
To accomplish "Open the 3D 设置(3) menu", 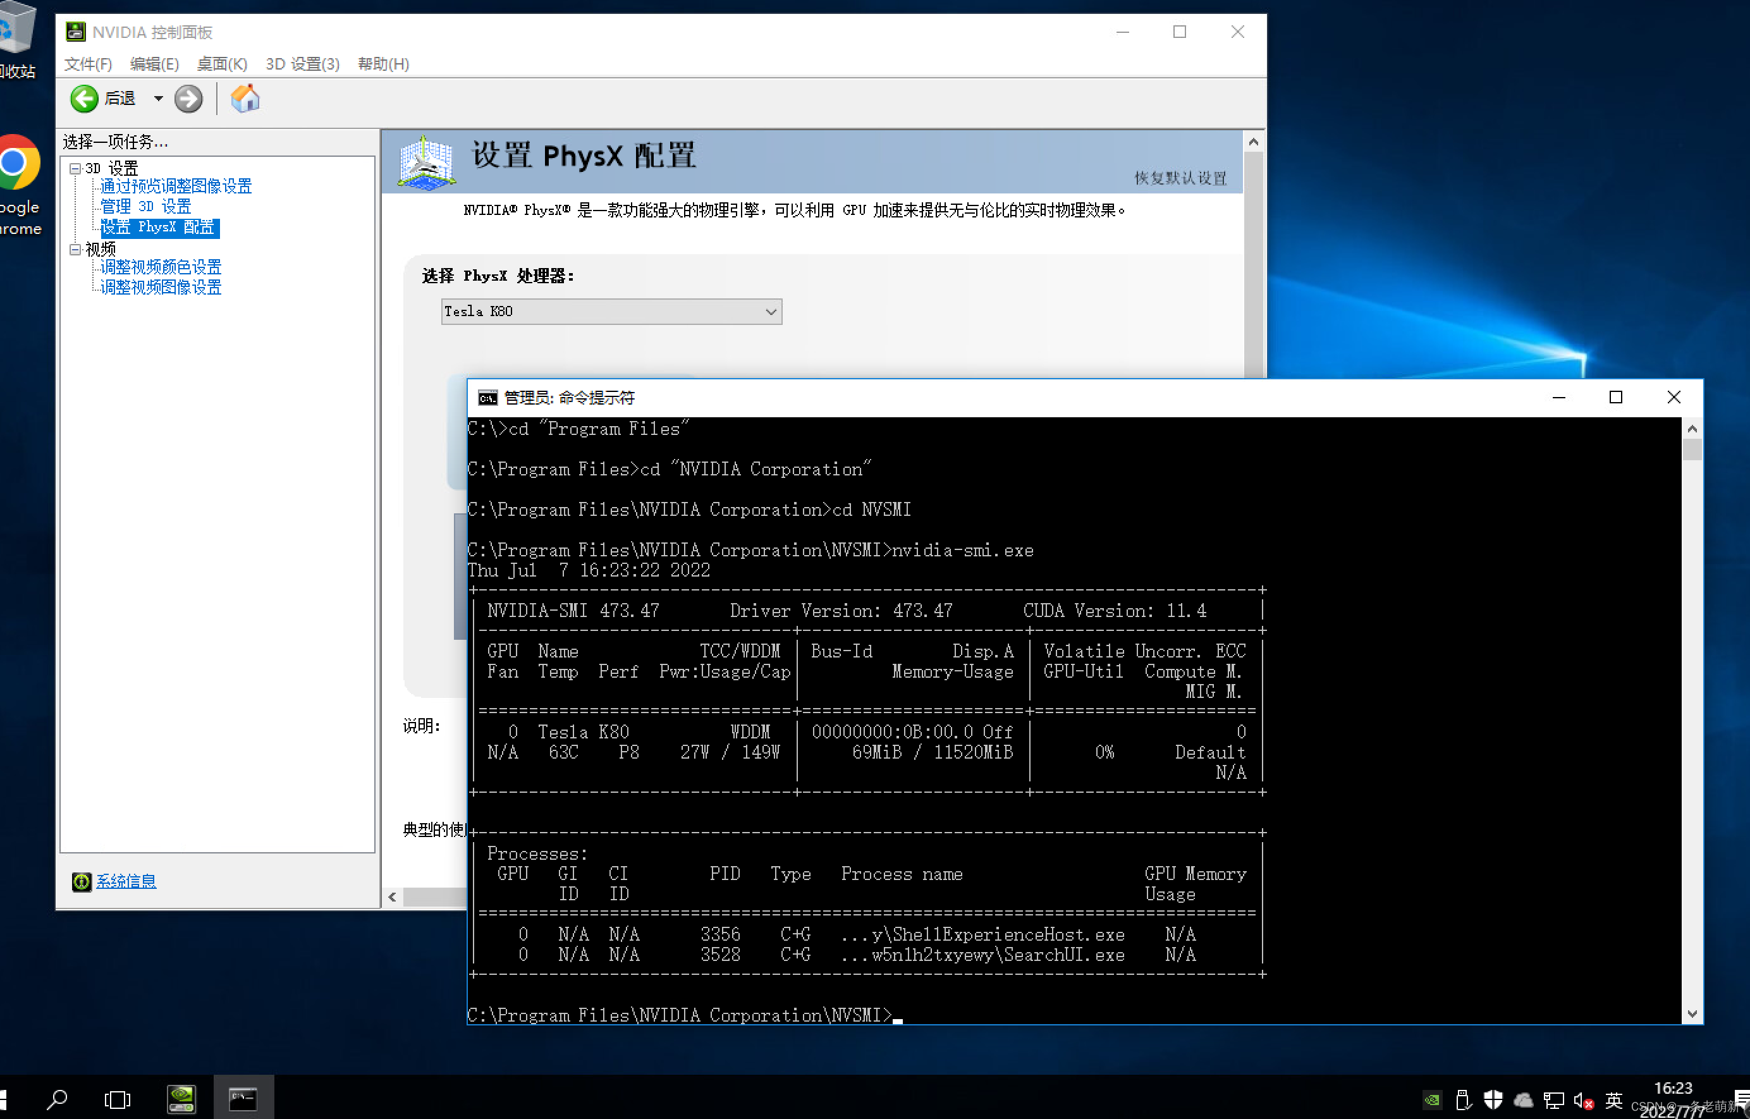I will (x=302, y=64).
